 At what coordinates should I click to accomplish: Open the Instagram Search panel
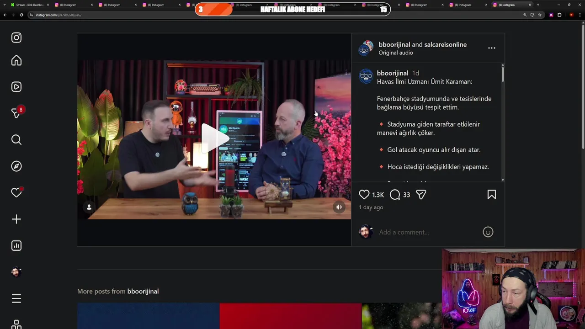(16, 140)
